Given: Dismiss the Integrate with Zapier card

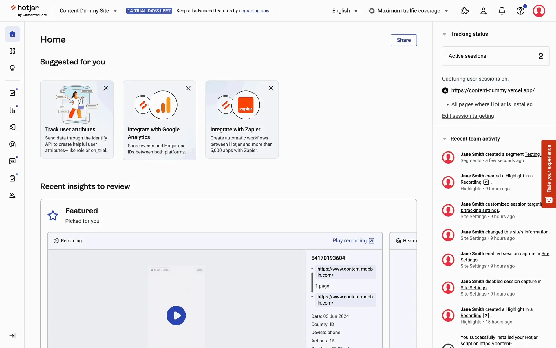Looking at the screenshot, I should tap(271, 88).
